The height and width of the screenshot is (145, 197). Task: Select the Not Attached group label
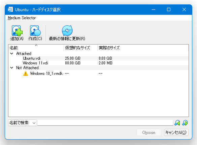27,68
